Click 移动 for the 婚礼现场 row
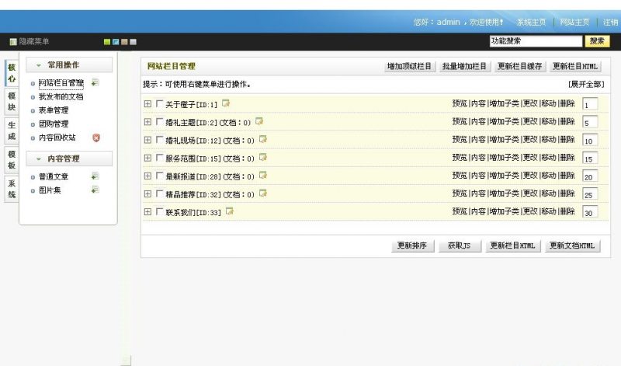 pos(549,139)
